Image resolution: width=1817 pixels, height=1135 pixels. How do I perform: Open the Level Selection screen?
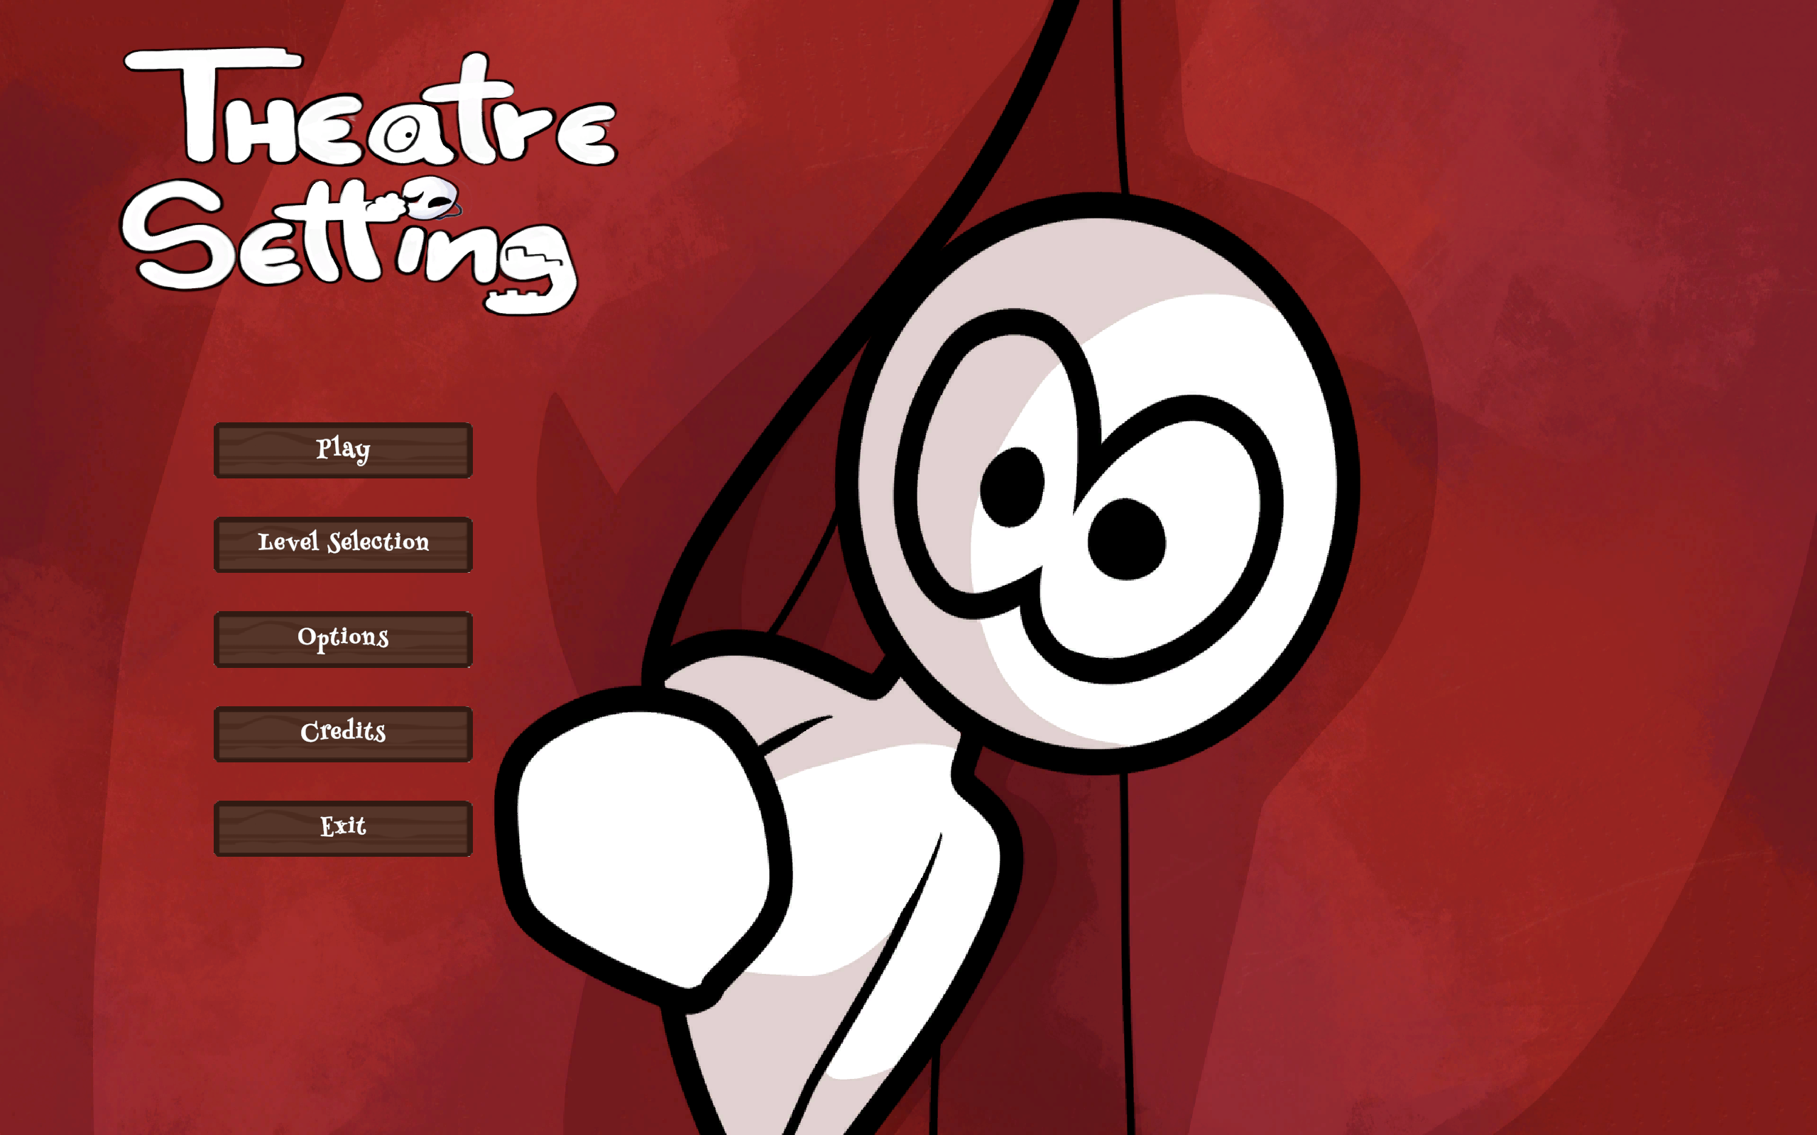click(x=343, y=544)
